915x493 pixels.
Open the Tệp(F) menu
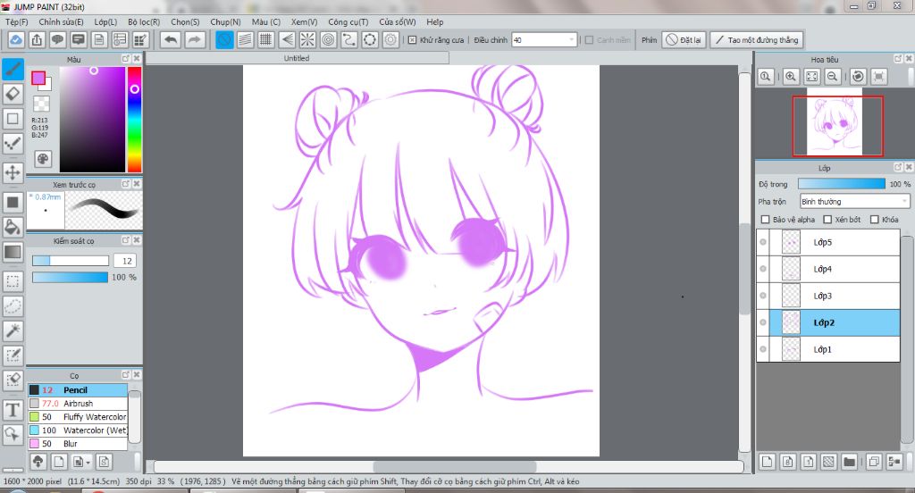(x=16, y=22)
